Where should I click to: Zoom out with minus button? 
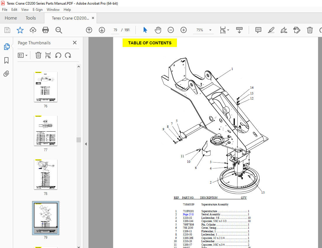point(171,30)
